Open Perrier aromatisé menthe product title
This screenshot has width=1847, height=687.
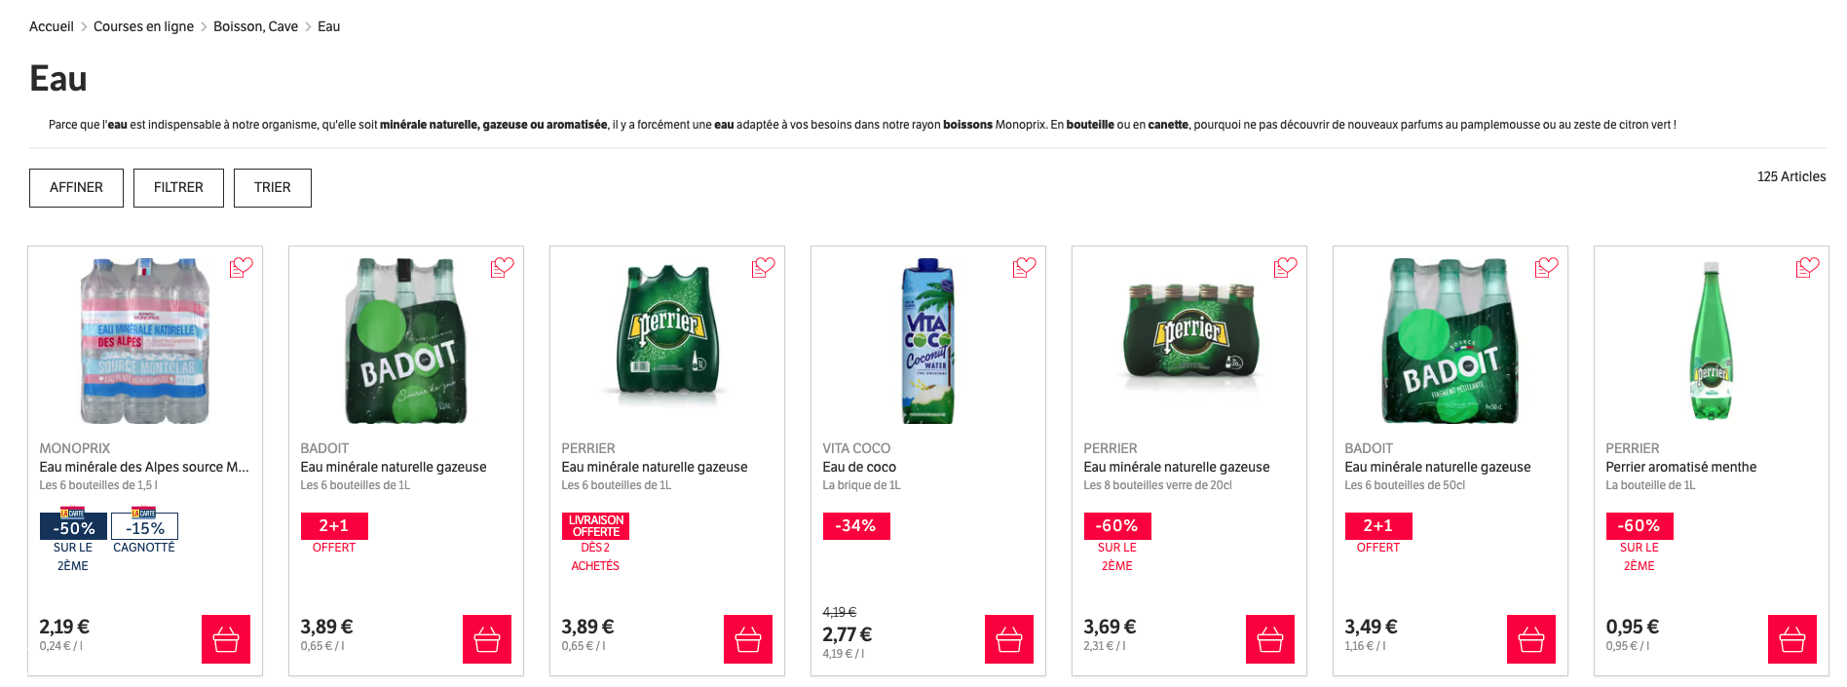(1680, 467)
